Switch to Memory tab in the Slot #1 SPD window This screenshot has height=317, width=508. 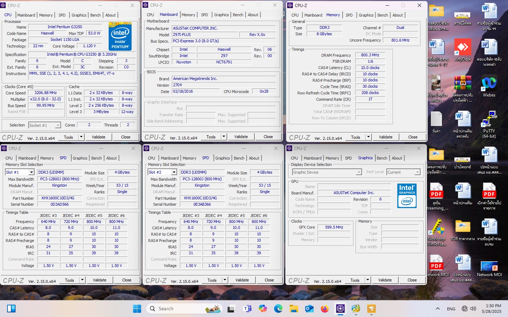(x=47, y=158)
